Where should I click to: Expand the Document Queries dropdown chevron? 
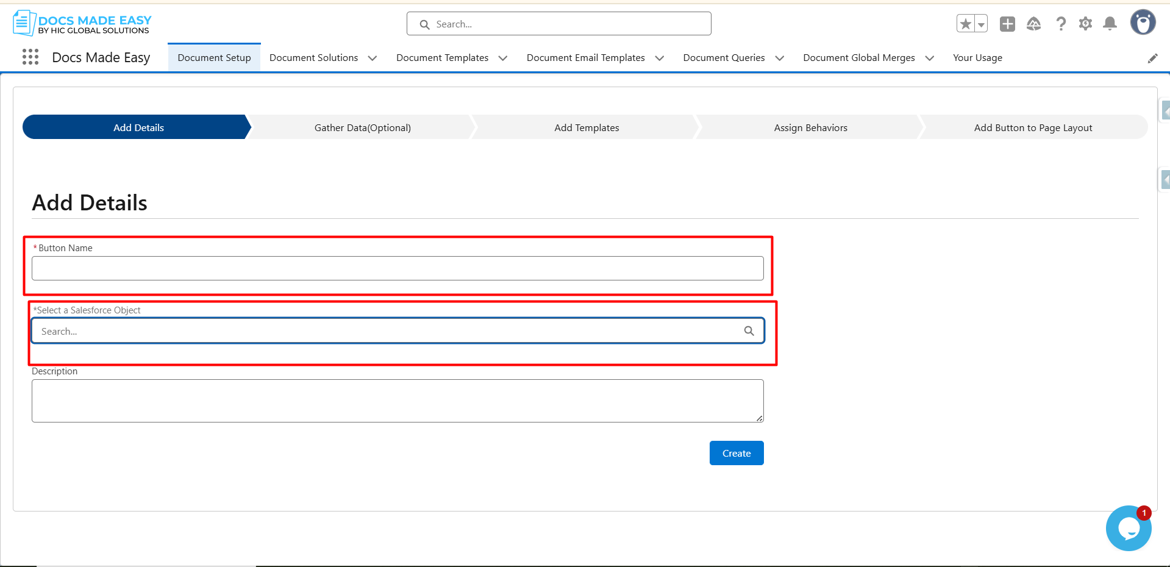[779, 58]
